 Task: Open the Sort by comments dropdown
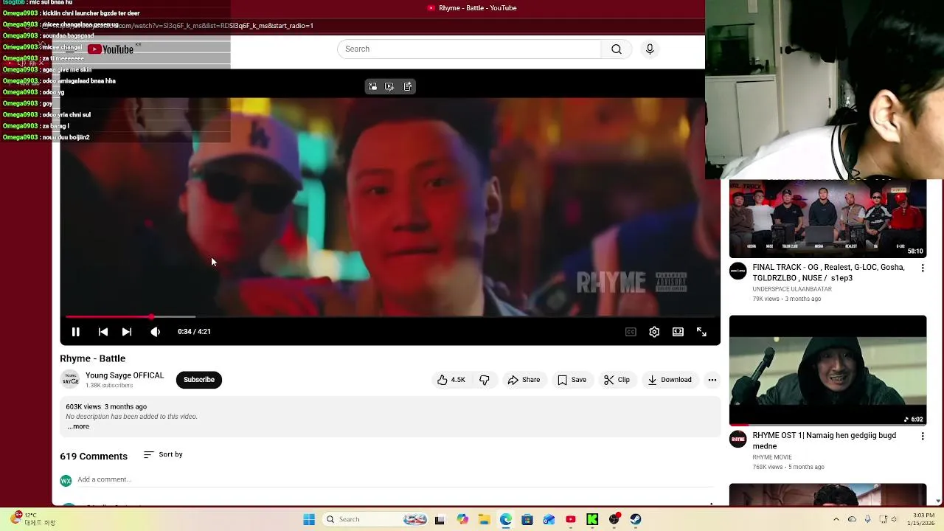pos(163,454)
